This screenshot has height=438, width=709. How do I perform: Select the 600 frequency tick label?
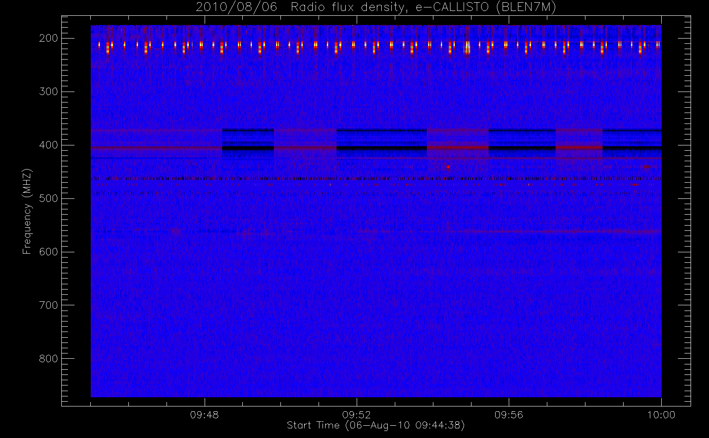pos(49,252)
